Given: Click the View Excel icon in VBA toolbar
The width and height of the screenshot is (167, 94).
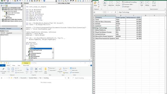Looking at the screenshot, I should click(x=2, y=1).
